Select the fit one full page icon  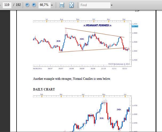point(71,5)
